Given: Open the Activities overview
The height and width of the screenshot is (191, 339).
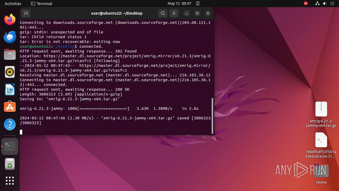Looking at the screenshot, I should [x=13, y=3].
